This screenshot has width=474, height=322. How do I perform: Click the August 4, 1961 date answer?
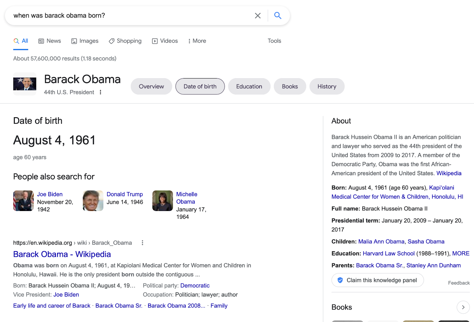55,140
